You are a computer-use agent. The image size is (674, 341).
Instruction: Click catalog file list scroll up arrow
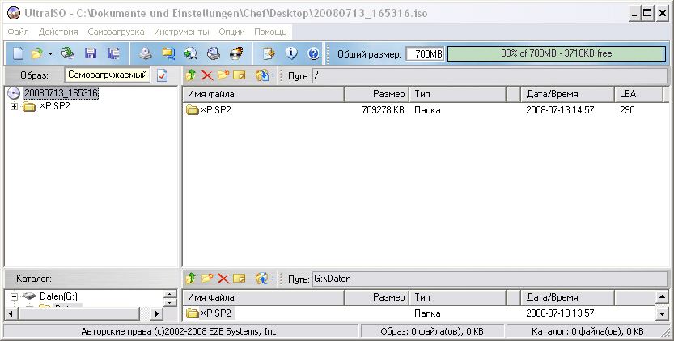tap(662, 296)
